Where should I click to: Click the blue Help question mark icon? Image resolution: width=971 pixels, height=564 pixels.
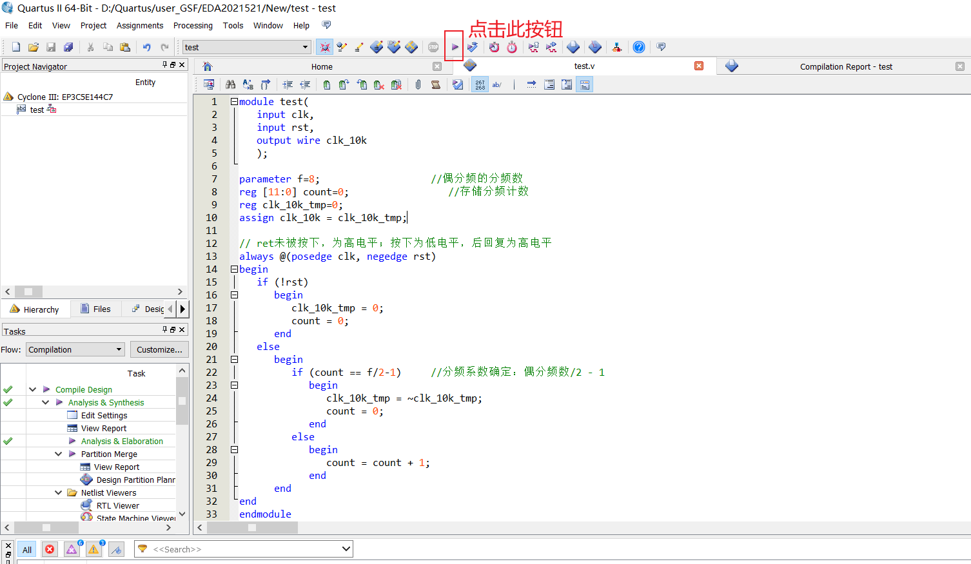click(639, 47)
